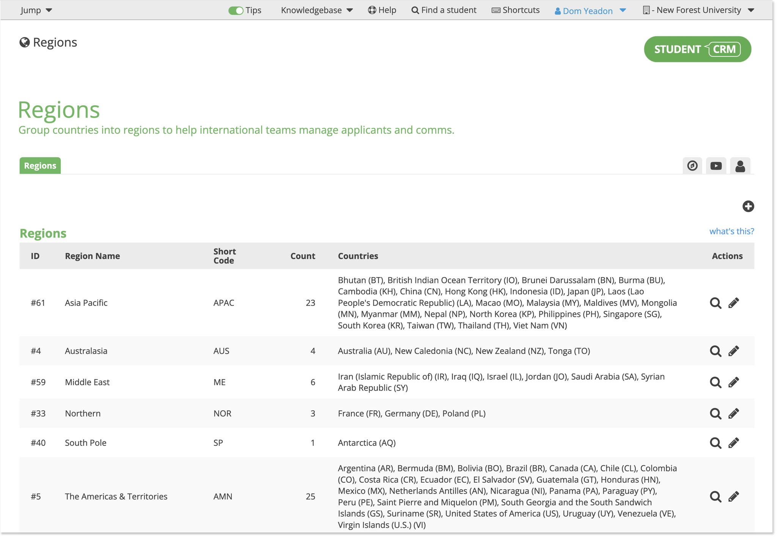Click the Short Code column header

click(x=224, y=256)
